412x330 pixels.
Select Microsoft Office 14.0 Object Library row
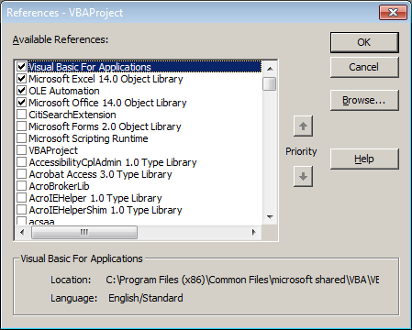tap(107, 103)
